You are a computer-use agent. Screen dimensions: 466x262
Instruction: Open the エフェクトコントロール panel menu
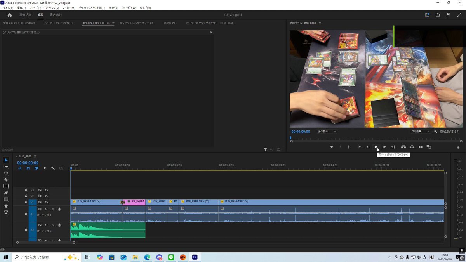(x=113, y=23)
